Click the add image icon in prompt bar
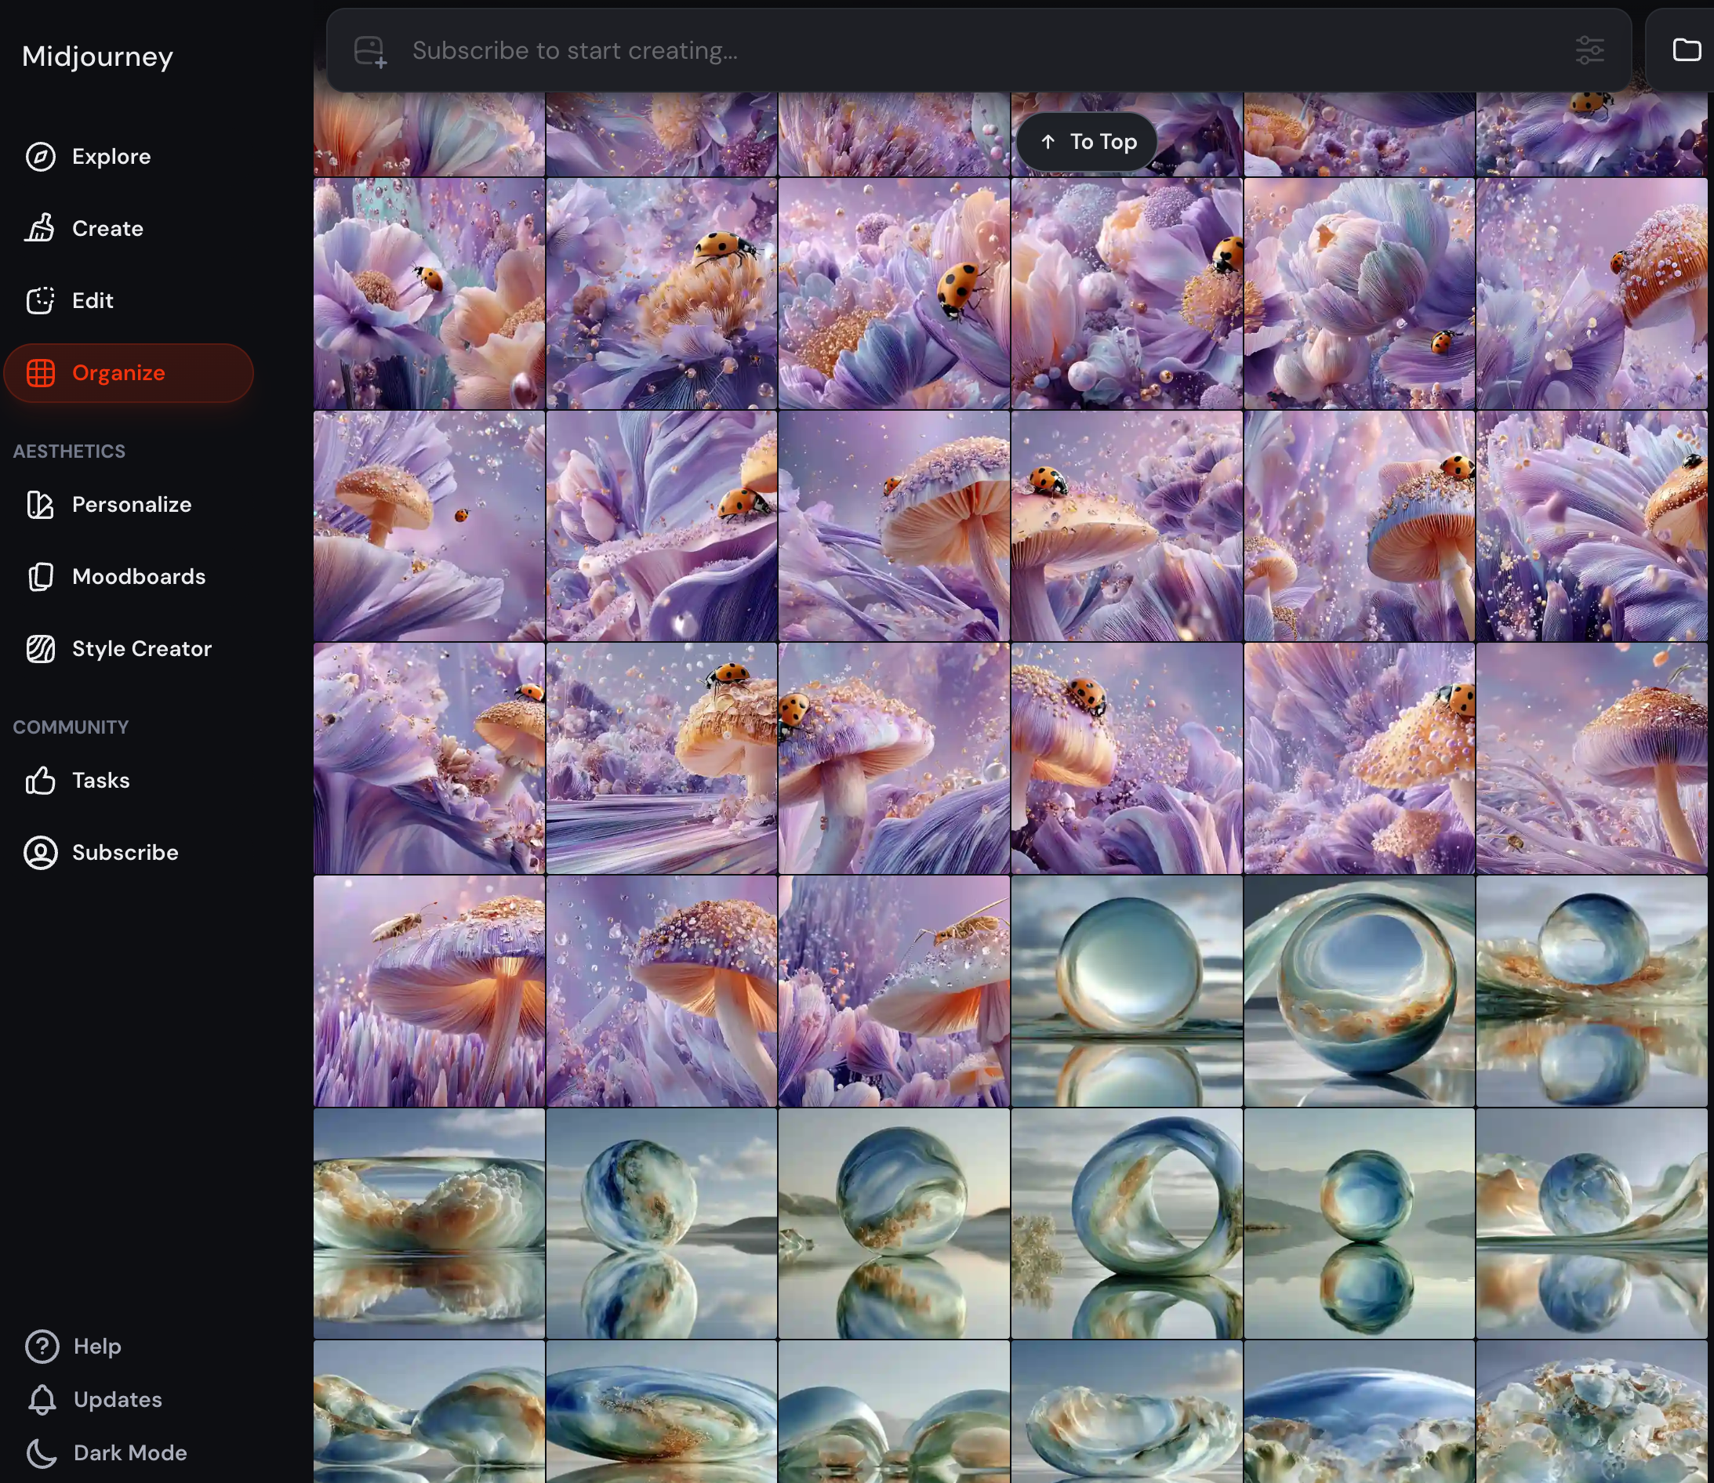Image resolution: width=1714 pixels, height=1483 pixels. pos(370,51)
